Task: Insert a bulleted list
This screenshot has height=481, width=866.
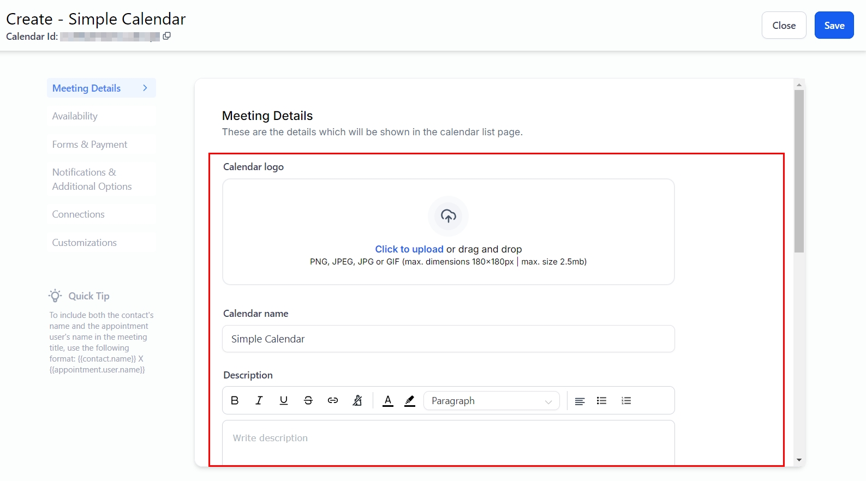Action: tap(602, 401)
